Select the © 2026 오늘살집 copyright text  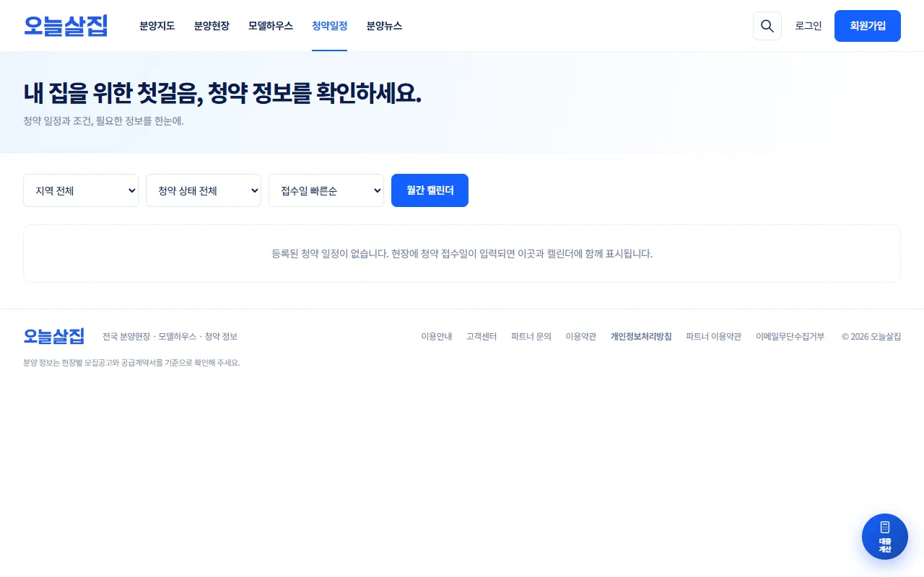[871, 337]
